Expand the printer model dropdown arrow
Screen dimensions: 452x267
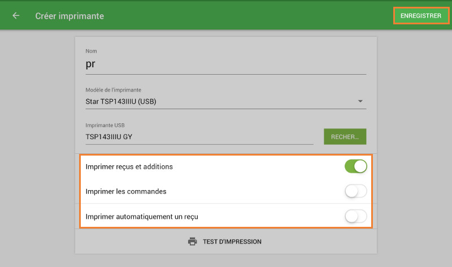coord(360,102)
